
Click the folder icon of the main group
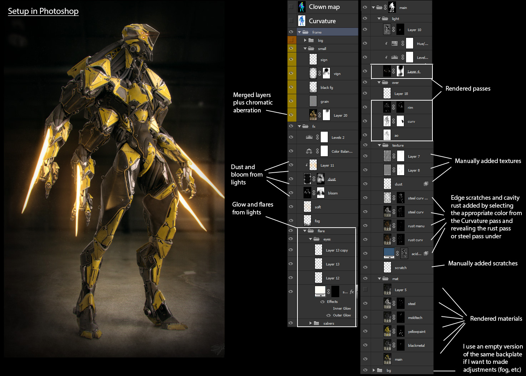(379, 7)
